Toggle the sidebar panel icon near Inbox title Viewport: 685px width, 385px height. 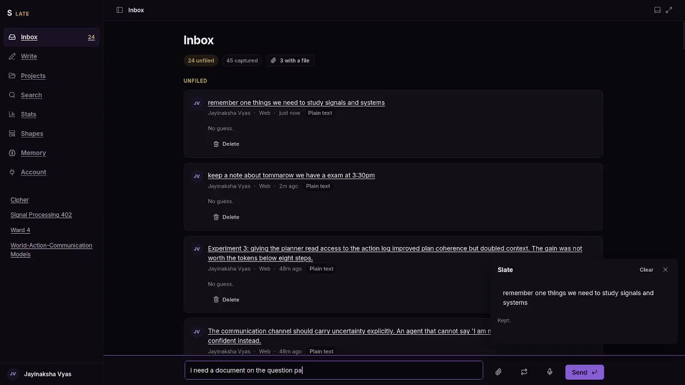coord(119,10)
